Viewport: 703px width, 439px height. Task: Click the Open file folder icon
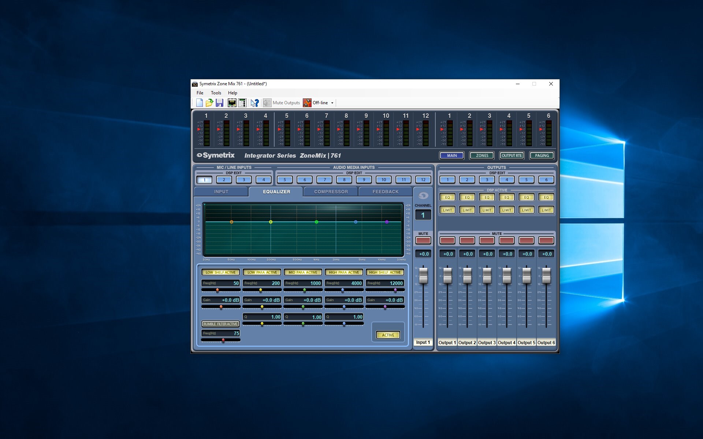[209, 103]
